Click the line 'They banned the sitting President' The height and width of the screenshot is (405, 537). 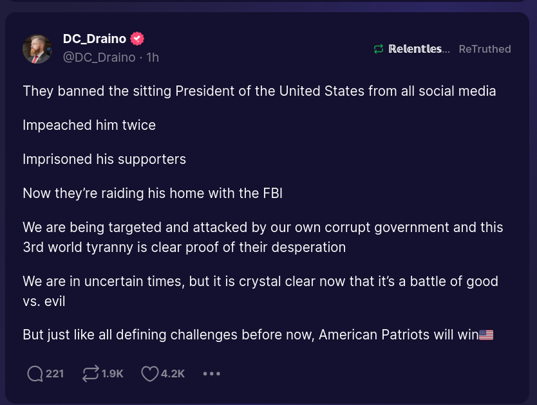click(x=259, y=91)
